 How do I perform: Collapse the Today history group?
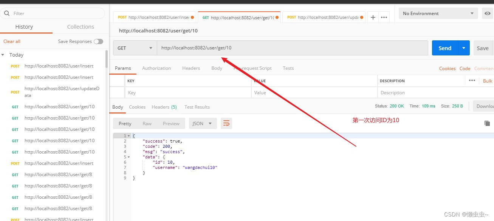pyautogui.click(x=3, y=55)
